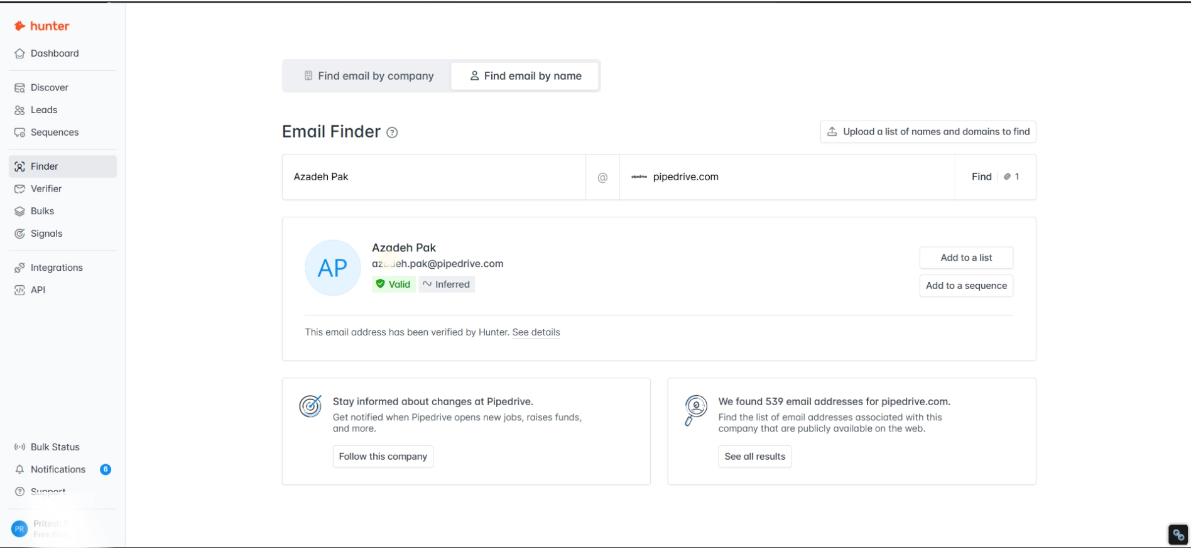Open the Dashboard home icon

[19, 53]
